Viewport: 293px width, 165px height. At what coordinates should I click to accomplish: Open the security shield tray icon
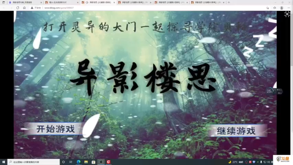[x=254, y=162]
